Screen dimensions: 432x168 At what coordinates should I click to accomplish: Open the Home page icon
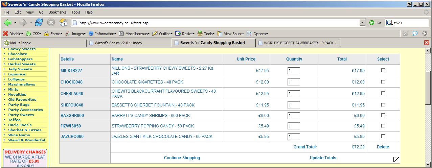click(63, 23)
